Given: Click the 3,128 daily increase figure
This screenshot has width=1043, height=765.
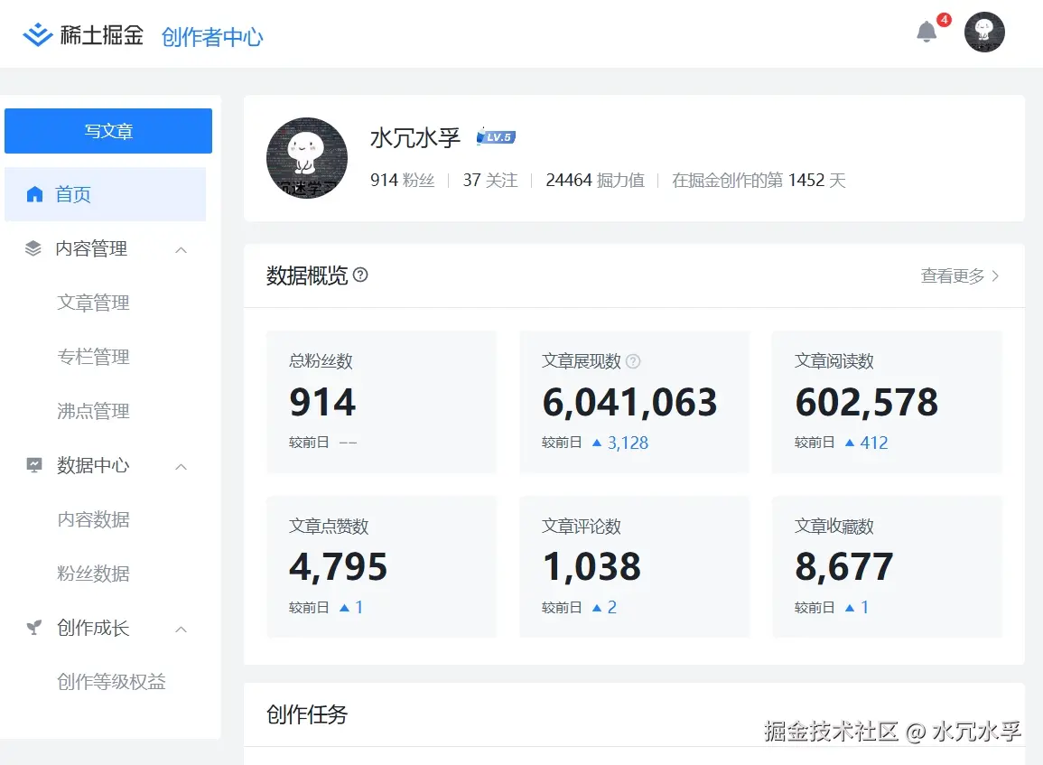Looking at the screenshot, I should [x=628, y=443].
